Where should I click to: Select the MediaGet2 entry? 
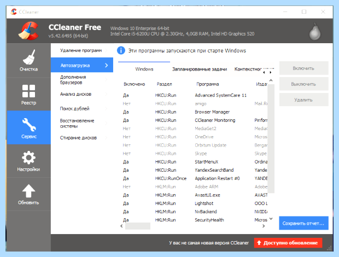click(195, 128)
